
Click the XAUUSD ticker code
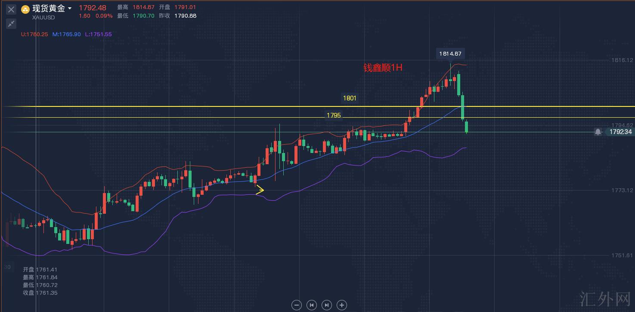[x=43, y=18]
